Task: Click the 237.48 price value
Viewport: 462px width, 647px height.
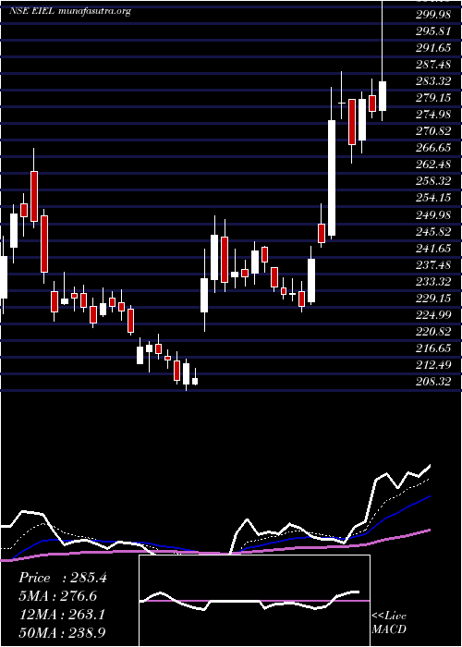Action: 432,265
